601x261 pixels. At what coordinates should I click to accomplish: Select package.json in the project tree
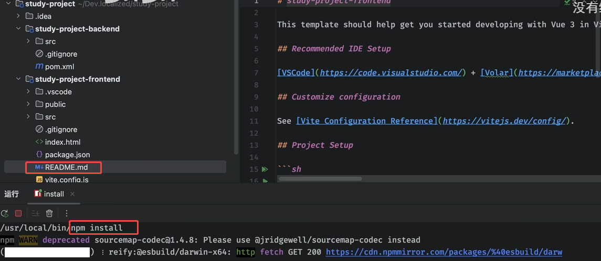[x=68, y=155]
